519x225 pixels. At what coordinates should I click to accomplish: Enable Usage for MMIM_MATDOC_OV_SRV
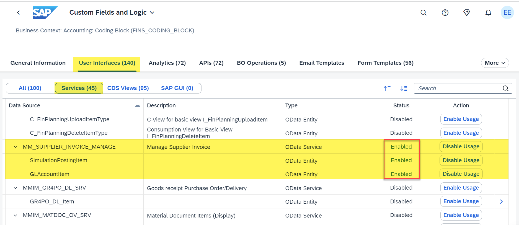click(x=461, y=215)
